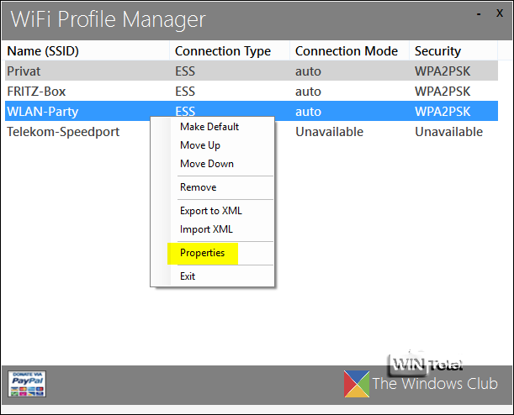Select Move Up in the context menu

(x=200, y=145)
